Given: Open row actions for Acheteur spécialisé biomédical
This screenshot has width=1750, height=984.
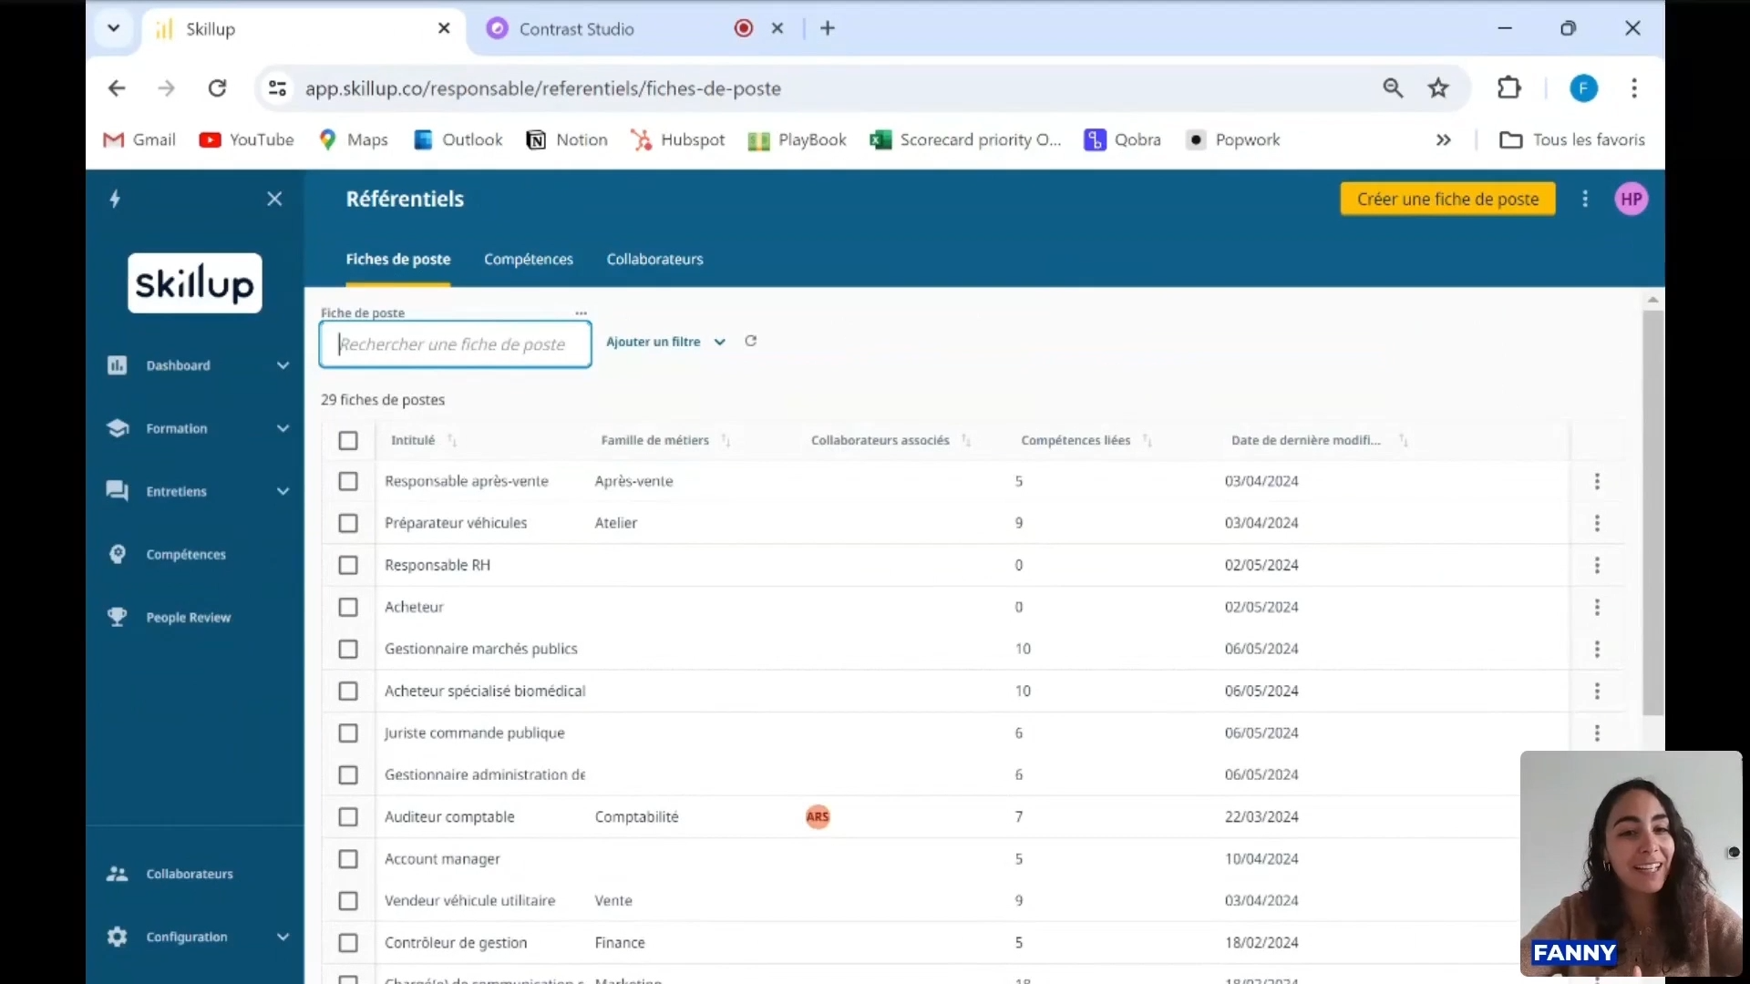Looking at the screenshot, I should [x=1597, y=691].
